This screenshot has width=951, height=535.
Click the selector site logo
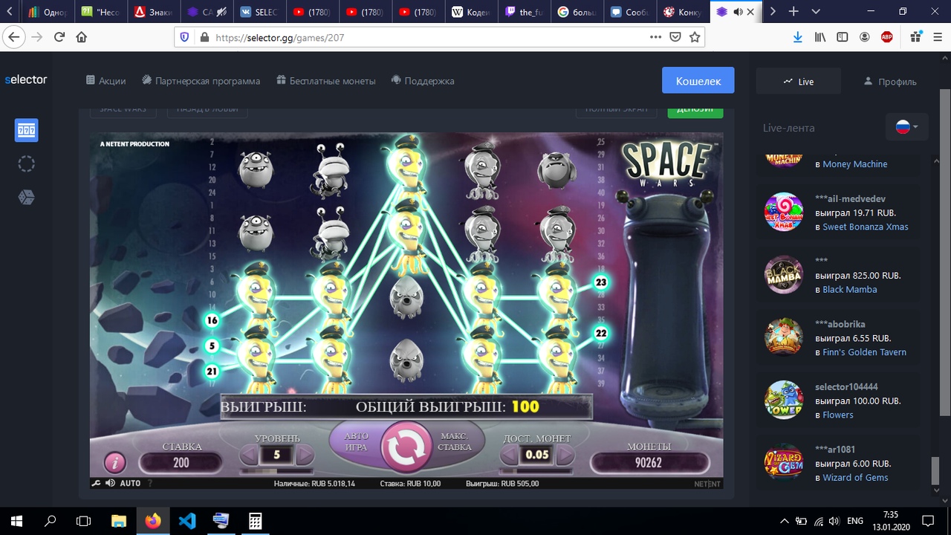26,80
